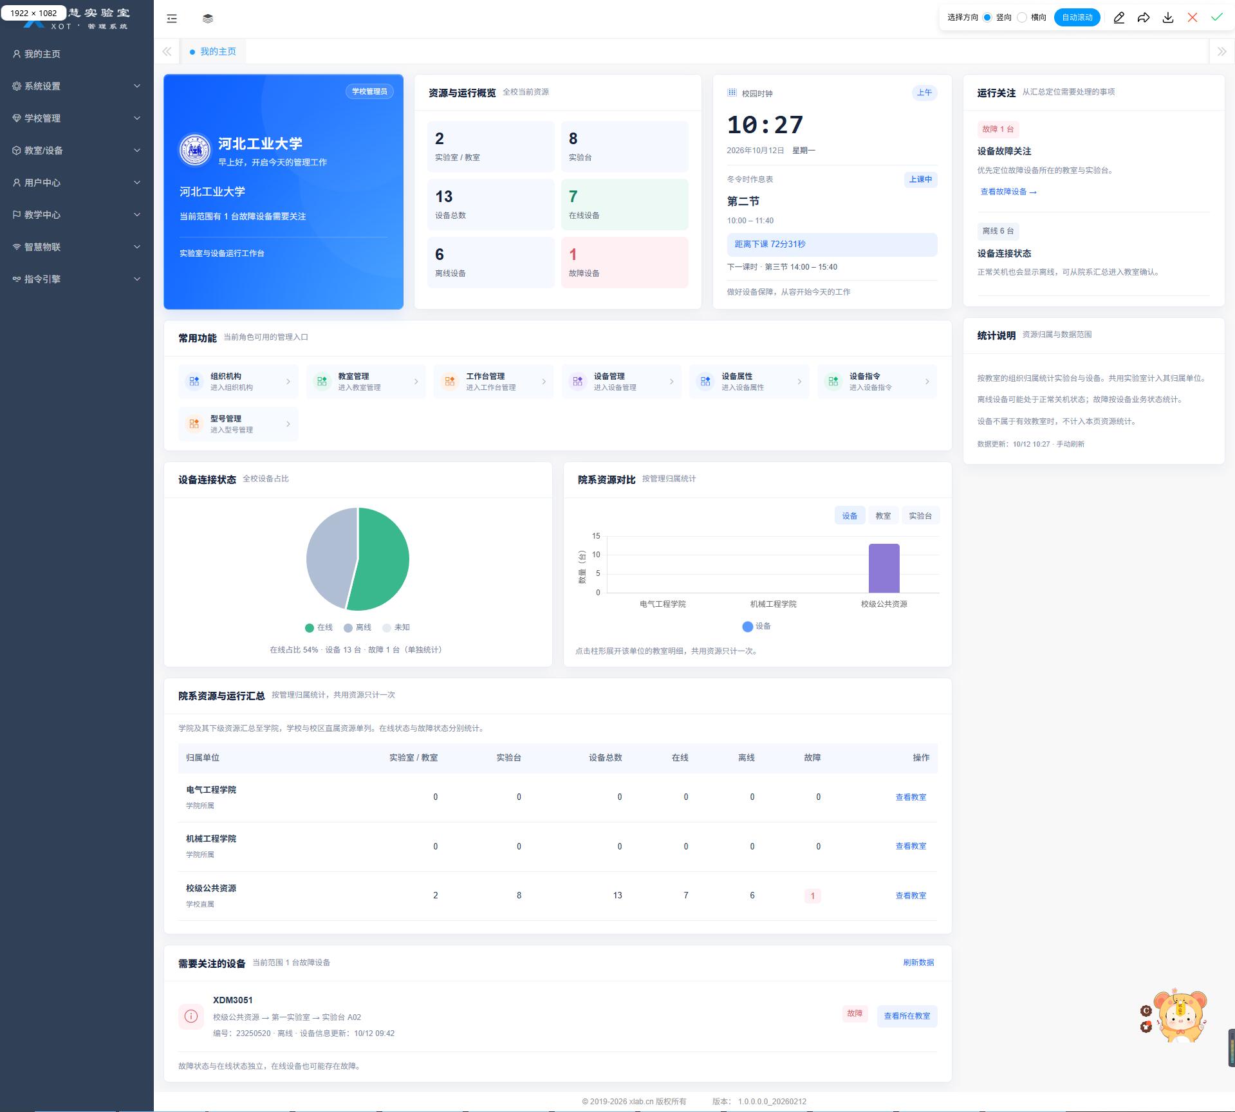Screen dimensions: 1235x1112
Task: Switch to the 我的主页 page tab
Action: 213,51
